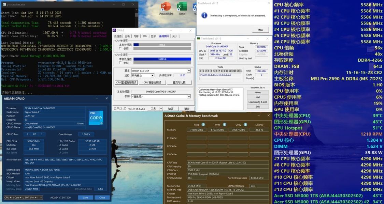The width and height of the screenshot is (384, 204).
Task: Click the info icon beside Read column
Action: [x=203, y=125]
